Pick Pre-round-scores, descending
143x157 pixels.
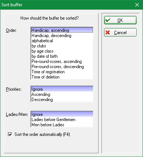[x=62, y=67]
